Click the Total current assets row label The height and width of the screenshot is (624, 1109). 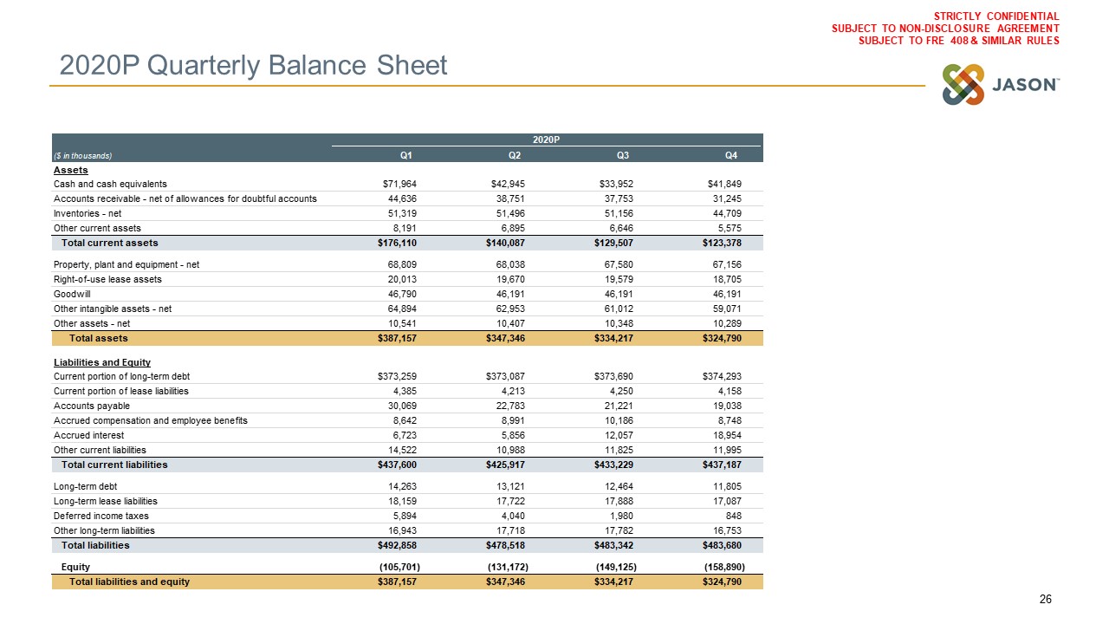click(109, 243)
